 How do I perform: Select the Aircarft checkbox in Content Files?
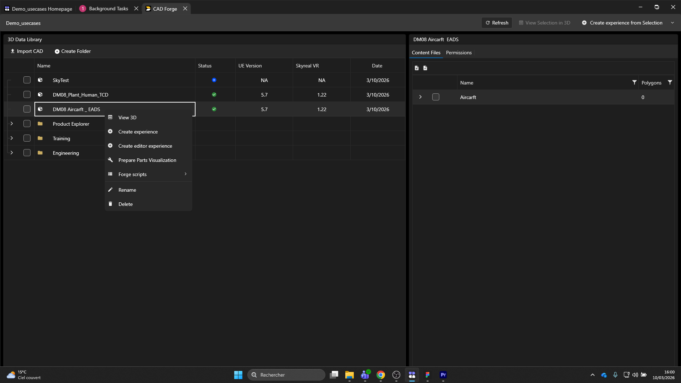pyautogui.click(x=436, y=97)
